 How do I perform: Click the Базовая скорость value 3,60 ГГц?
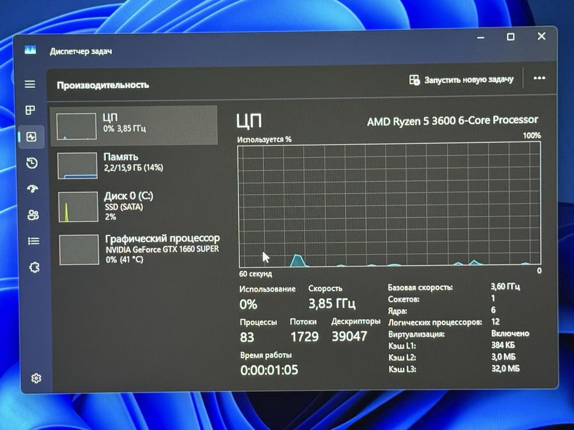coord(505,286)
